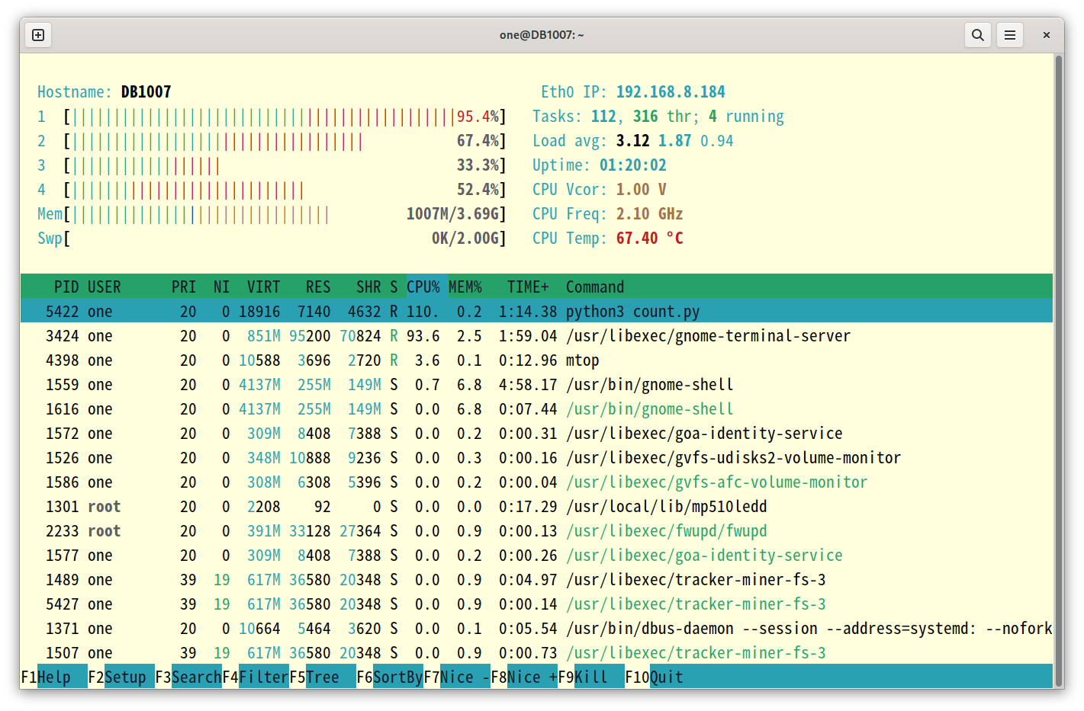Open the F2Setup configuration screen
The image size is (1084, 711).
[120, 677]
